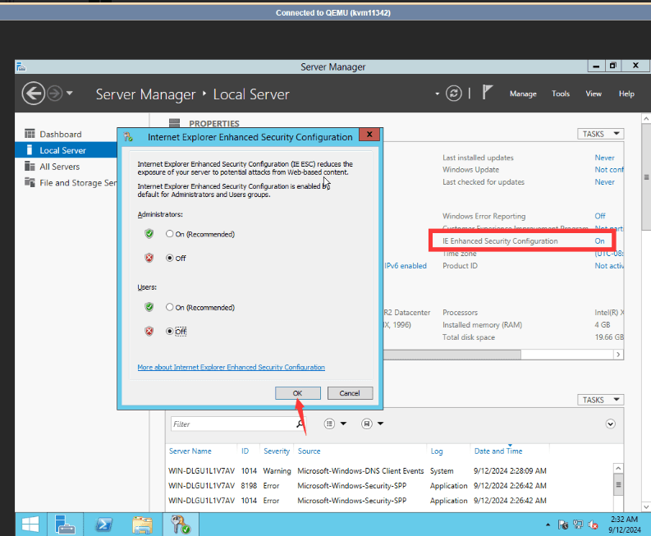Click the File and Storage sidebar icon

click(x=30, y=182)
